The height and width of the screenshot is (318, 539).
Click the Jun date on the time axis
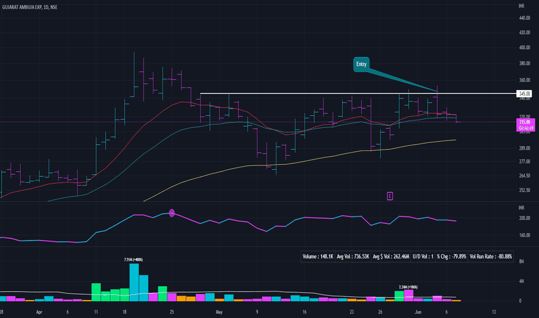click(418, 312)
